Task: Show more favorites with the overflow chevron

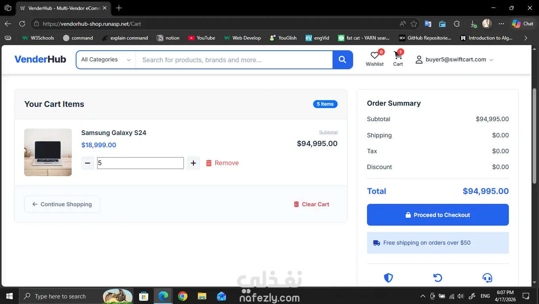Action: [526, 38]
